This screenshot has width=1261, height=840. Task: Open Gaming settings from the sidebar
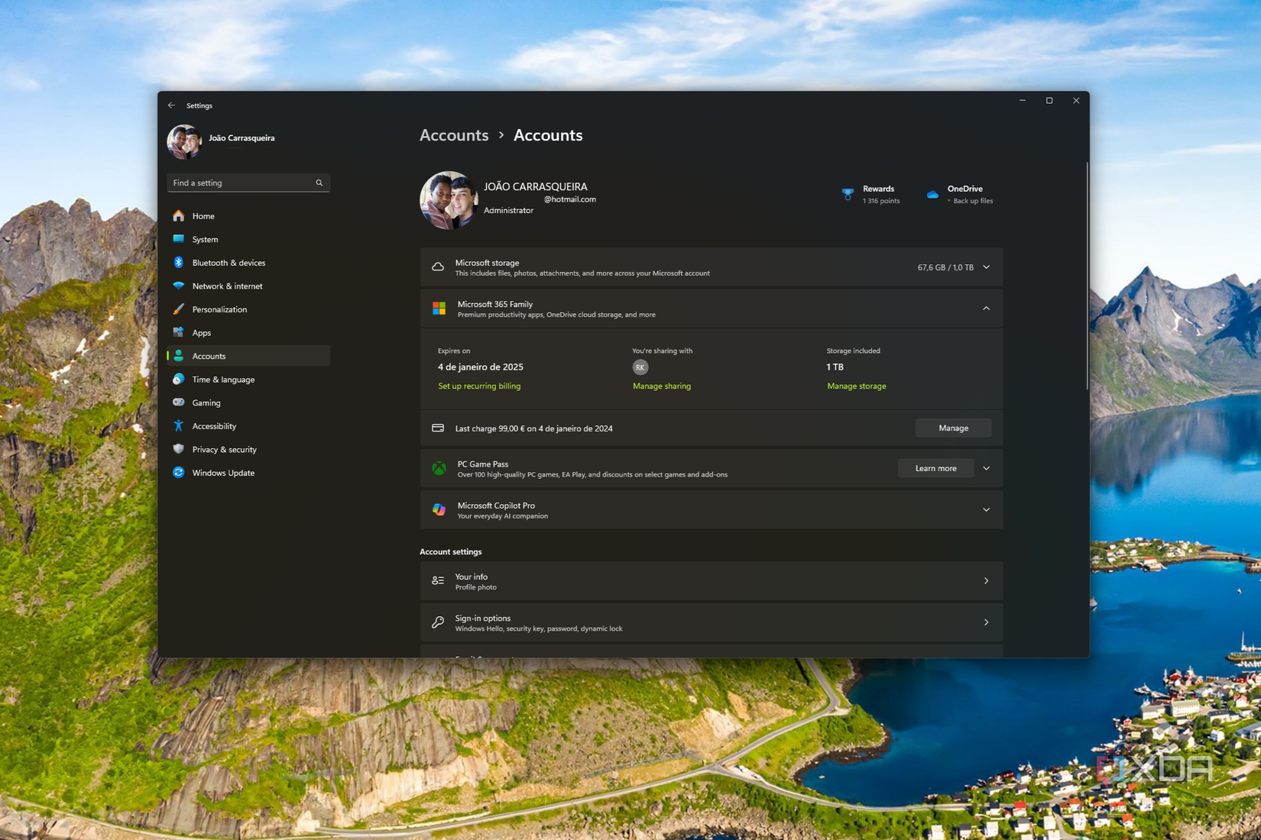179,402
